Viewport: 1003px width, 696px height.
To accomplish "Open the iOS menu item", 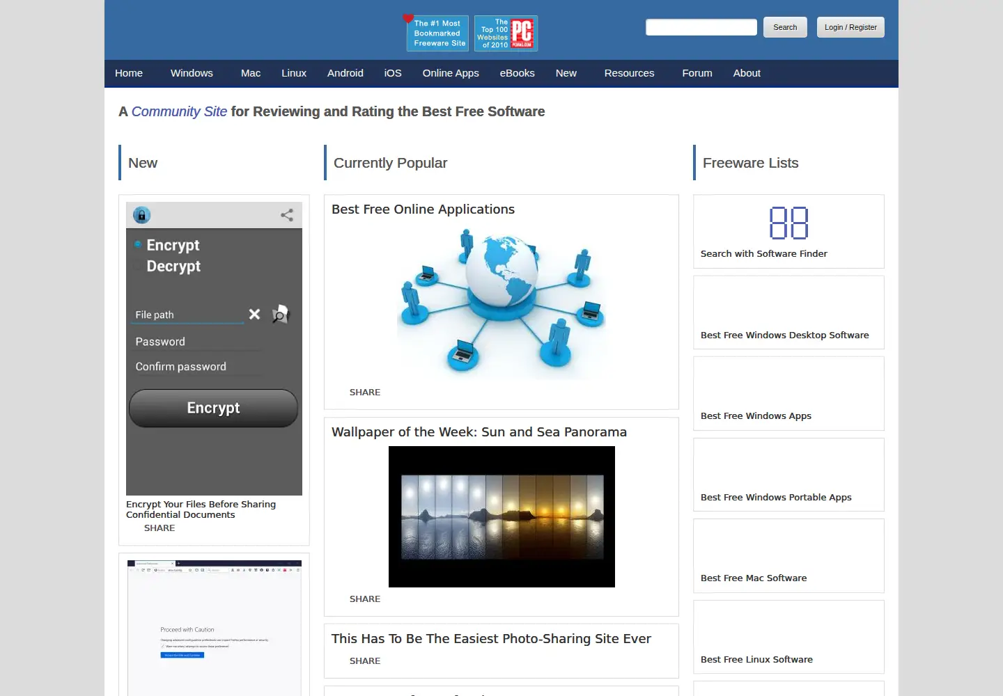I will (x=393, y=73).
